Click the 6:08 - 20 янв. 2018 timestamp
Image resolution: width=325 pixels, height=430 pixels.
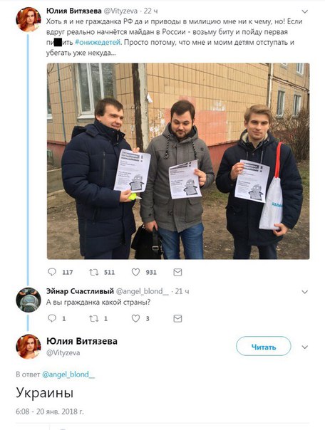[50, 411]
